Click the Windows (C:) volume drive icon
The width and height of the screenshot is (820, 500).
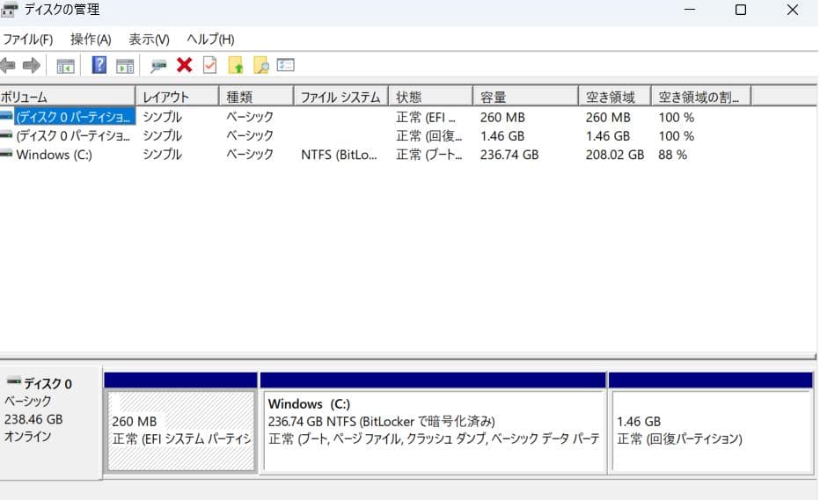point(6,154)
